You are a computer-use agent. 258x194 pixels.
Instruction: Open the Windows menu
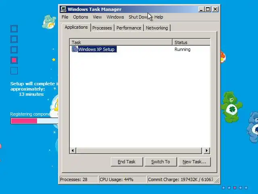(x=115, y=17)
